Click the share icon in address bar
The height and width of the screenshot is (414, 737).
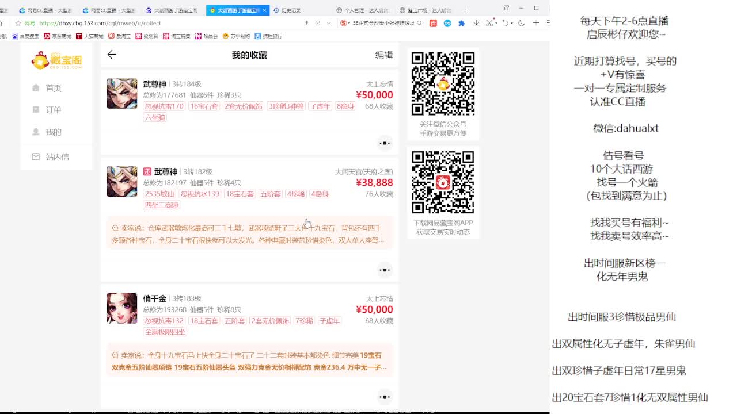(x=318, y=23)
